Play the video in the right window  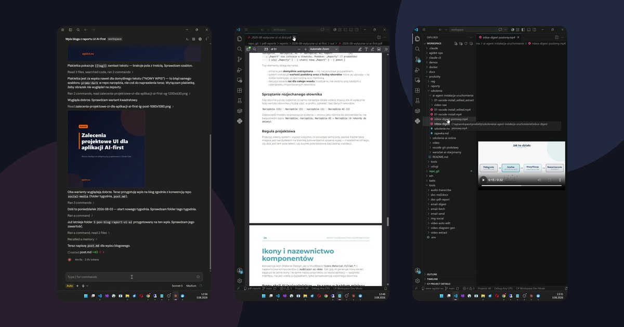pyautogui.click(x=483, y=180)
